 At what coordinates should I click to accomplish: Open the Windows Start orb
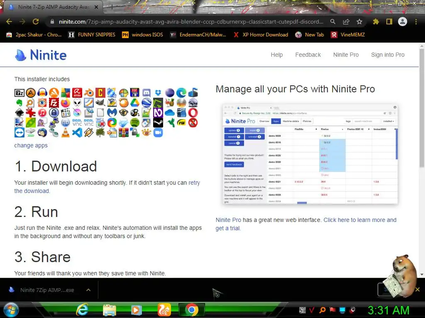(x=11, y=310)
